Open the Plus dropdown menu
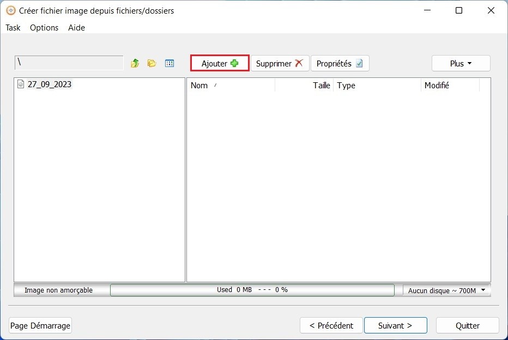Image resolution: width=508 pixels, height=340 pixels. click(x=461, y=63)
